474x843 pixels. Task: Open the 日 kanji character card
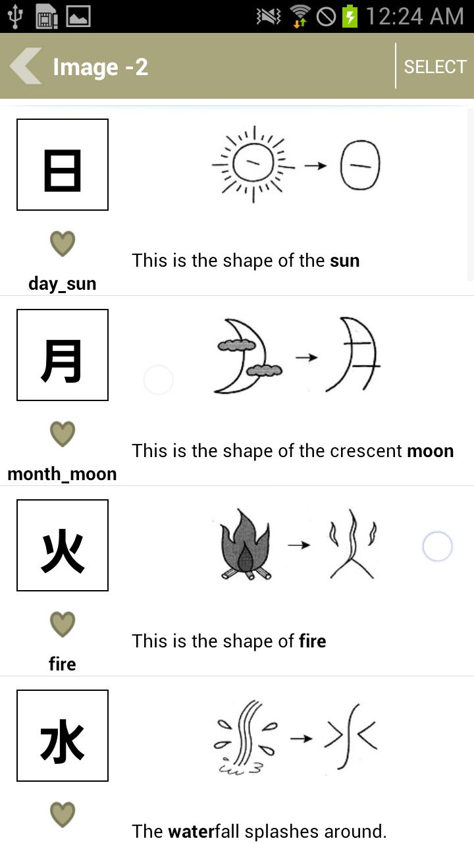[62, 164]
